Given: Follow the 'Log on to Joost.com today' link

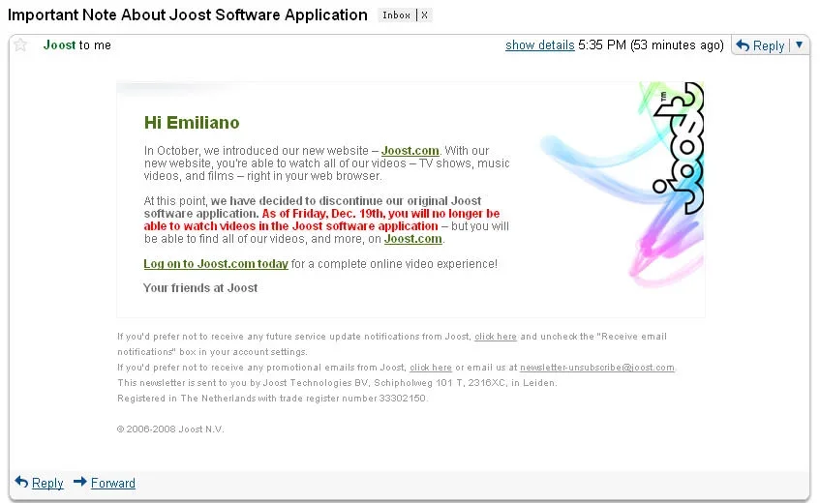Looking at the screenshot, I should tap(216, 264).
